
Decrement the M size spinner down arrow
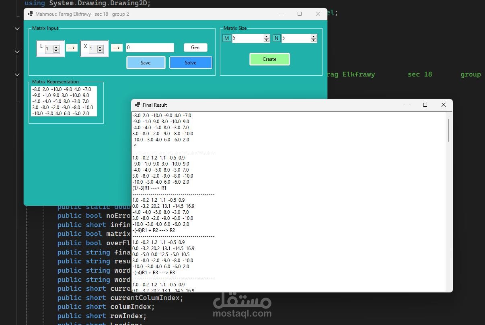[266, 40]
